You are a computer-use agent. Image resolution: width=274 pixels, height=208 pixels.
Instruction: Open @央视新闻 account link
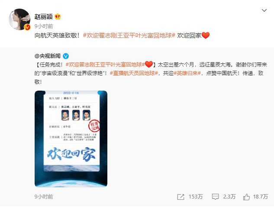(x=48, y=56)
